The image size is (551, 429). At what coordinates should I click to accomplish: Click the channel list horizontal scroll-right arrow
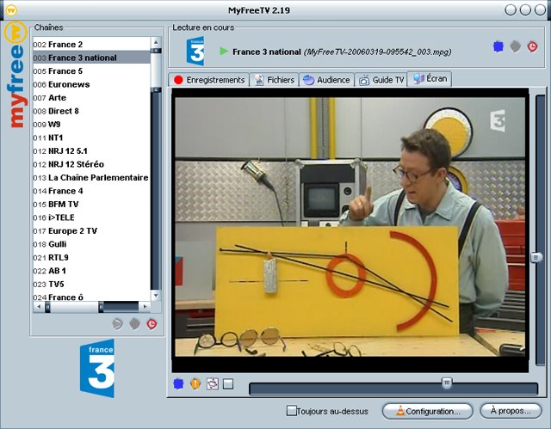point(145,307)
